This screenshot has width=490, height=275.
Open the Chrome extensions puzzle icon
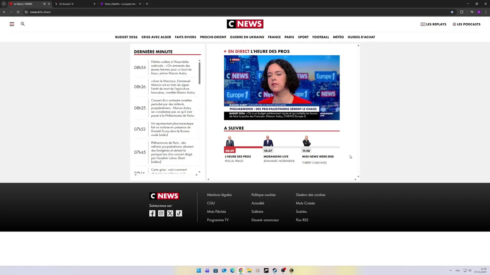point(462,12)
